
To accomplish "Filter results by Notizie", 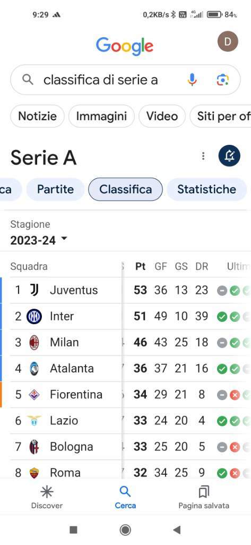I will (x=38, y=116).
